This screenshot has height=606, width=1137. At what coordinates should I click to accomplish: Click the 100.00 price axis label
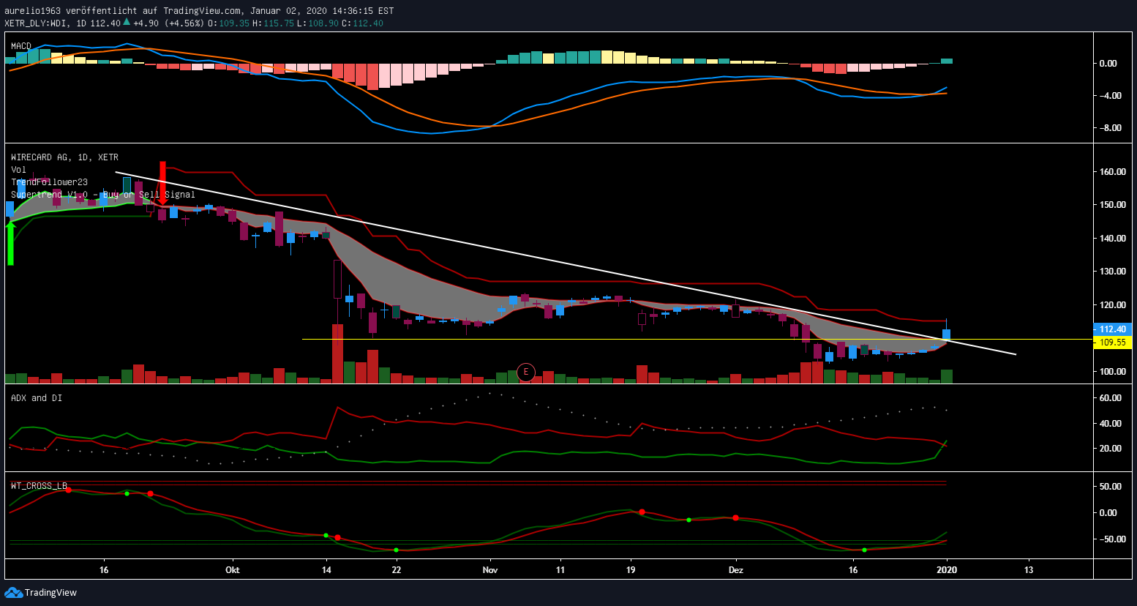(x=1113, y=372)
